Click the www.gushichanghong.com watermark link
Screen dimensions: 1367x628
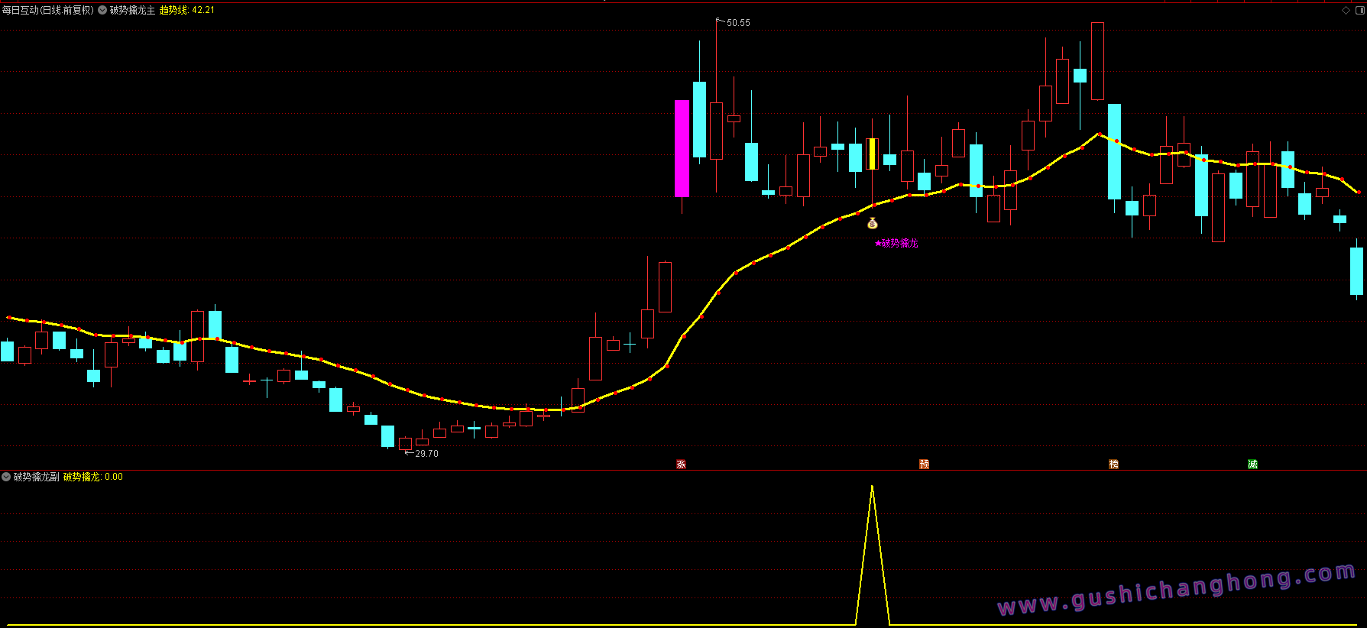pos(1177,589)
